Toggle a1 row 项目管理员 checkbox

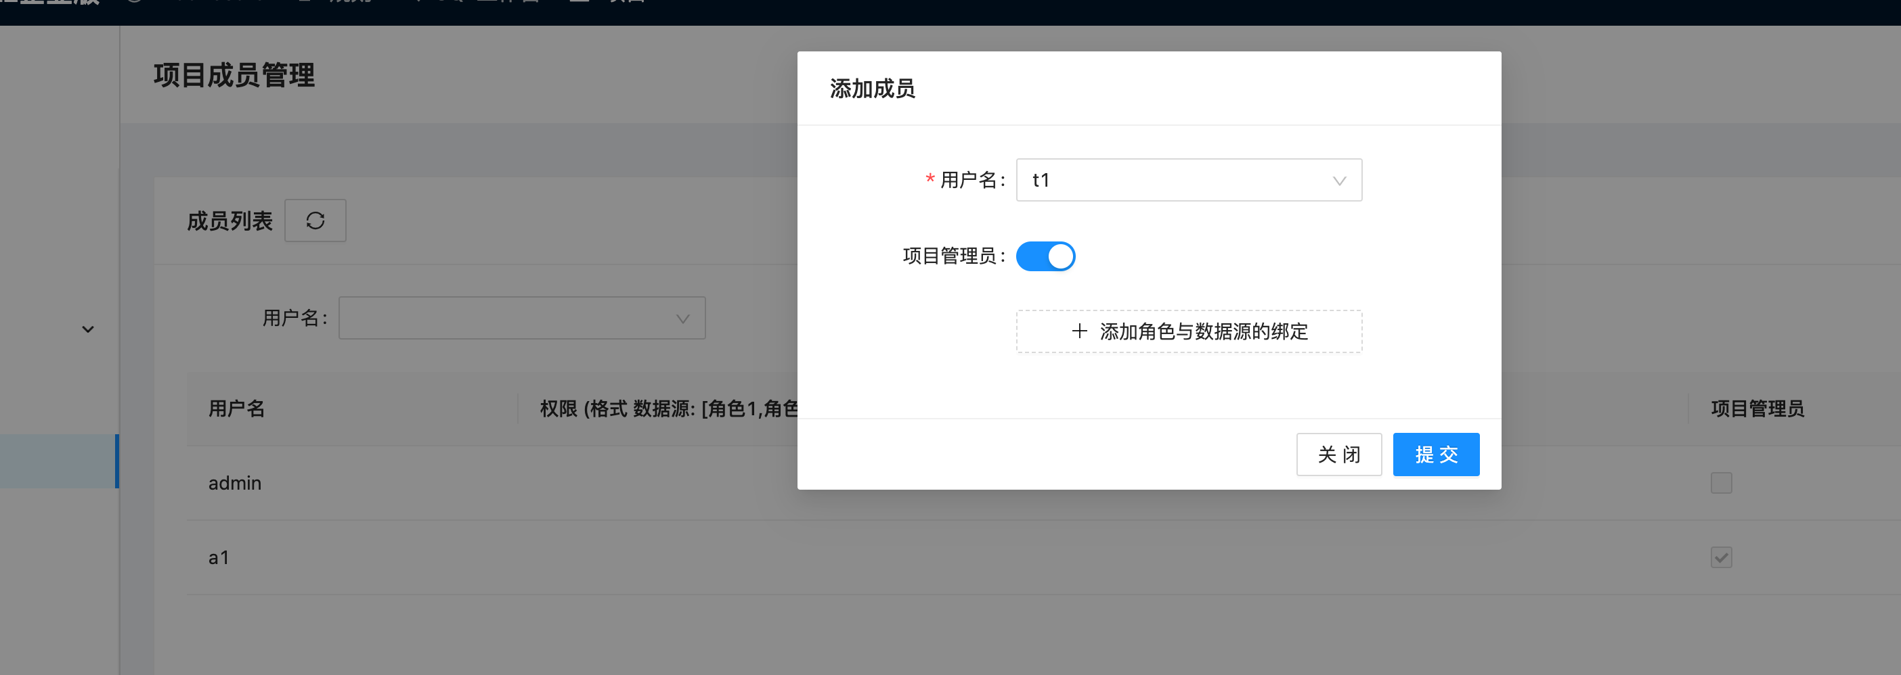click(1721, 557)
